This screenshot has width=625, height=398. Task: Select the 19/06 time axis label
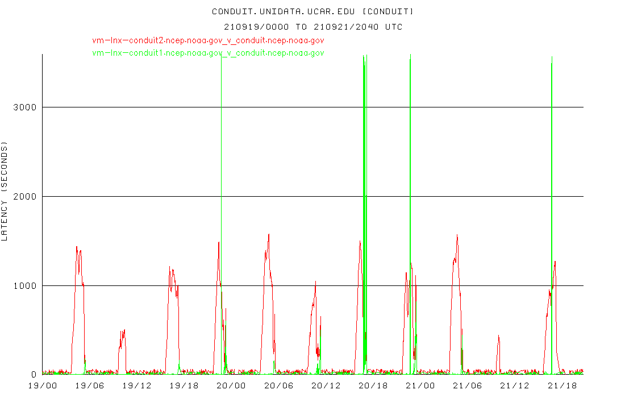(89, 385)
